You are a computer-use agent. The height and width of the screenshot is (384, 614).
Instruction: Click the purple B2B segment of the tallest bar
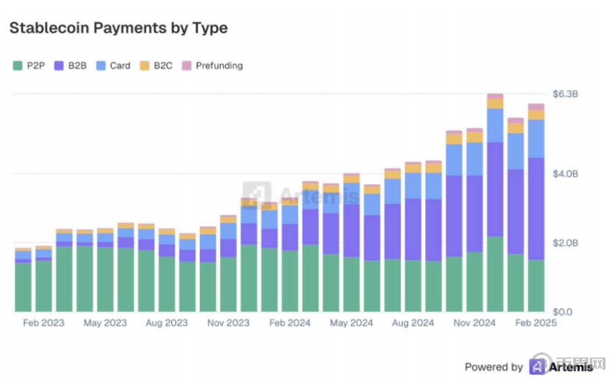[x=495, y=189]
